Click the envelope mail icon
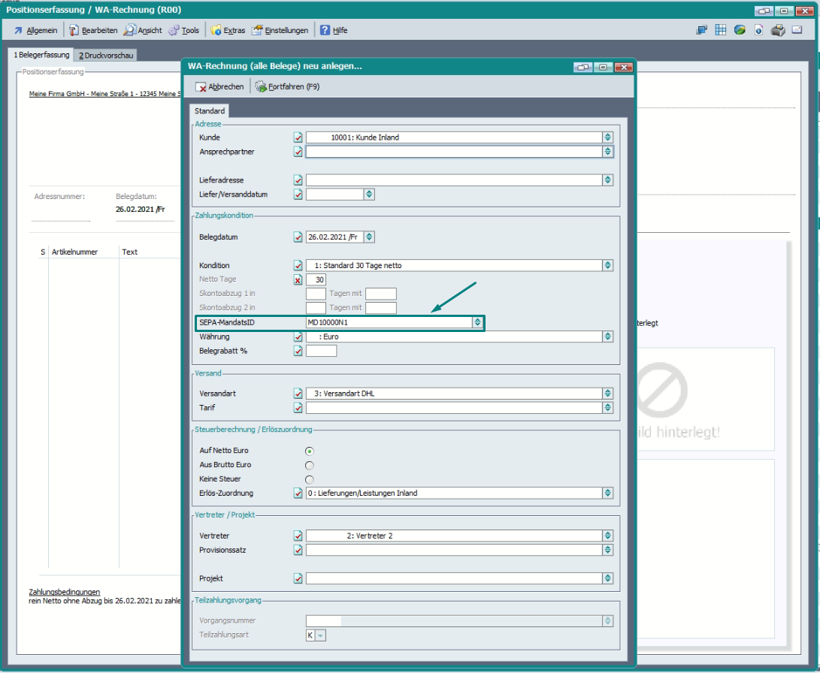This screenshot has height=673, width=820. pyautogui.click(x=798, y=30)
